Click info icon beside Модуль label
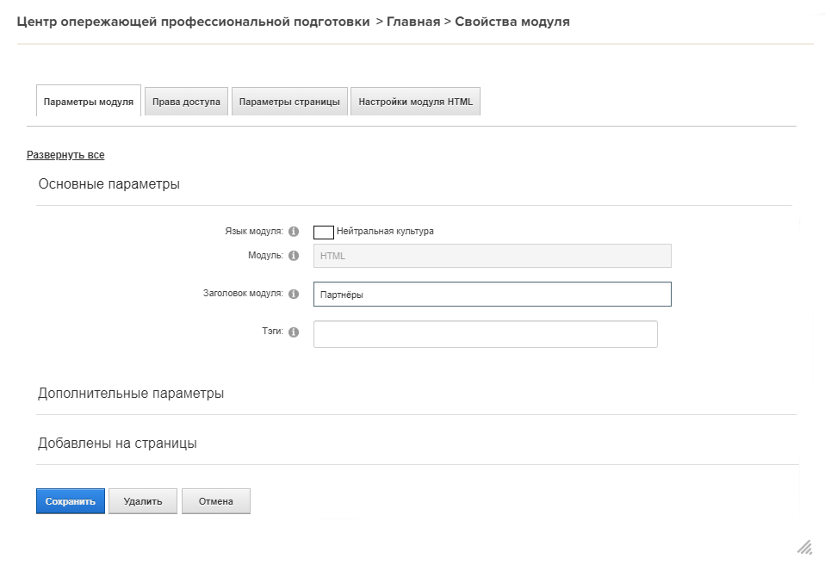Screen dimensions: 825x571 (x=294, y=256)
